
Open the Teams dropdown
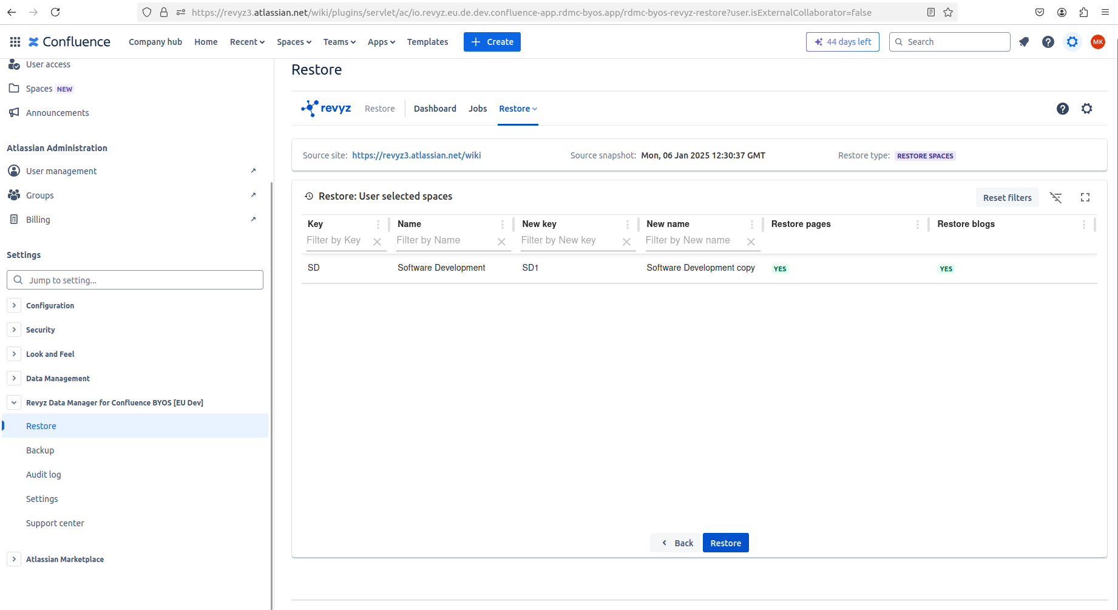339,42
